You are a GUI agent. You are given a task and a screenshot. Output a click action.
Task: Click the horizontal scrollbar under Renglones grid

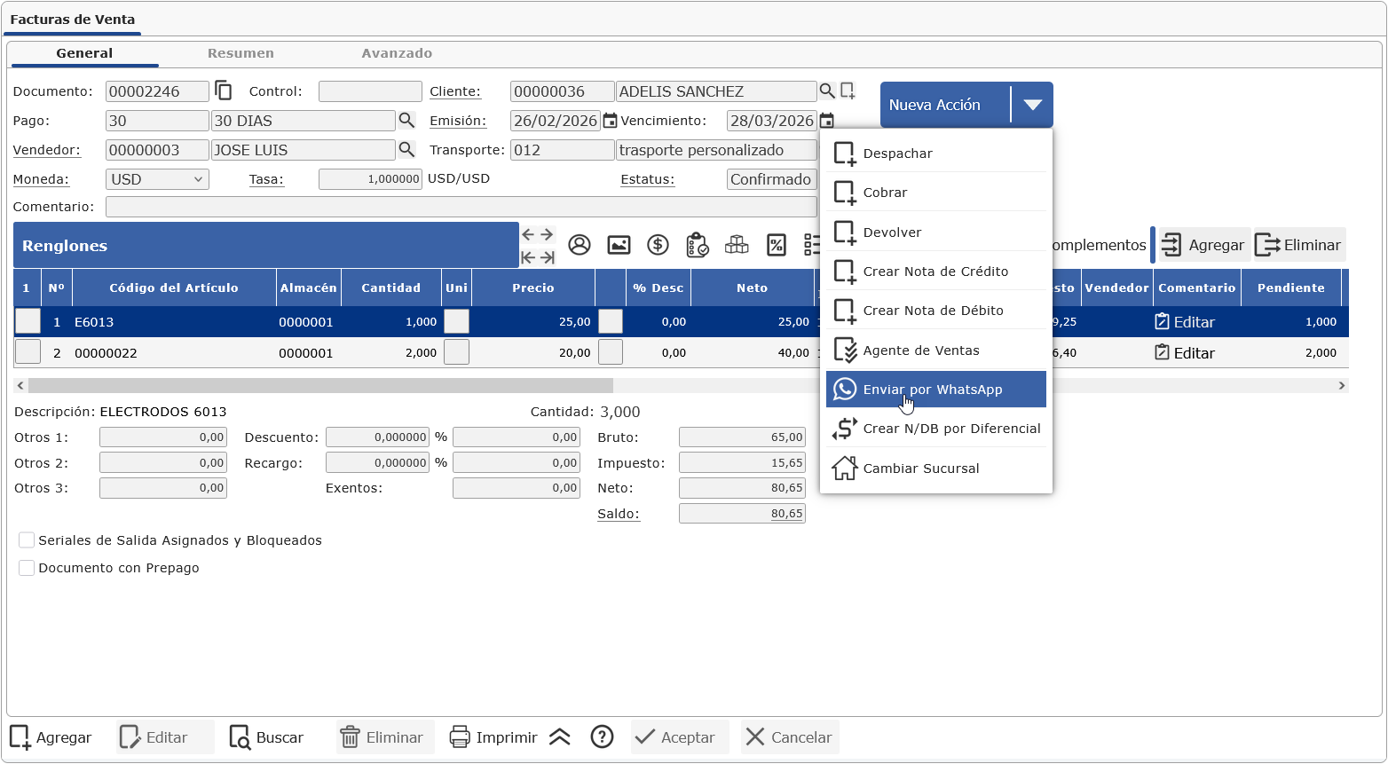click(319, 386)
